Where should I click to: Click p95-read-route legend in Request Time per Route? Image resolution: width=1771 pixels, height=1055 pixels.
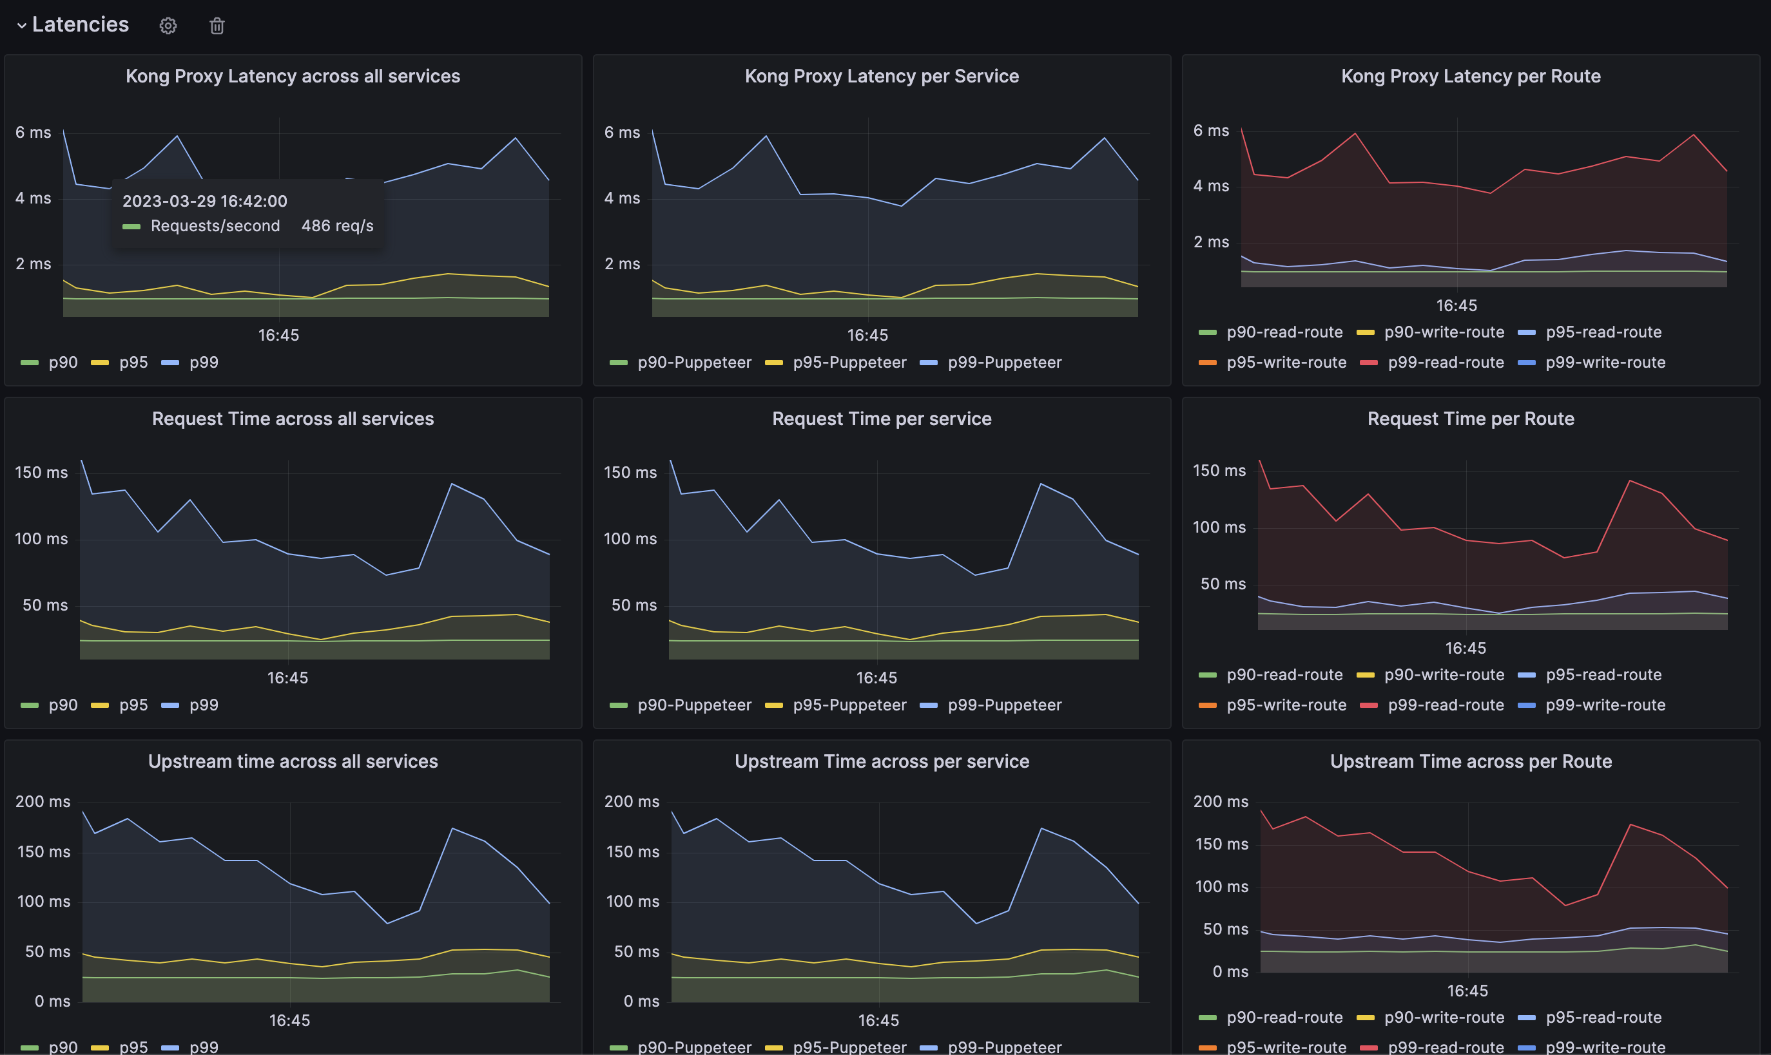[x=1603, y=674]
